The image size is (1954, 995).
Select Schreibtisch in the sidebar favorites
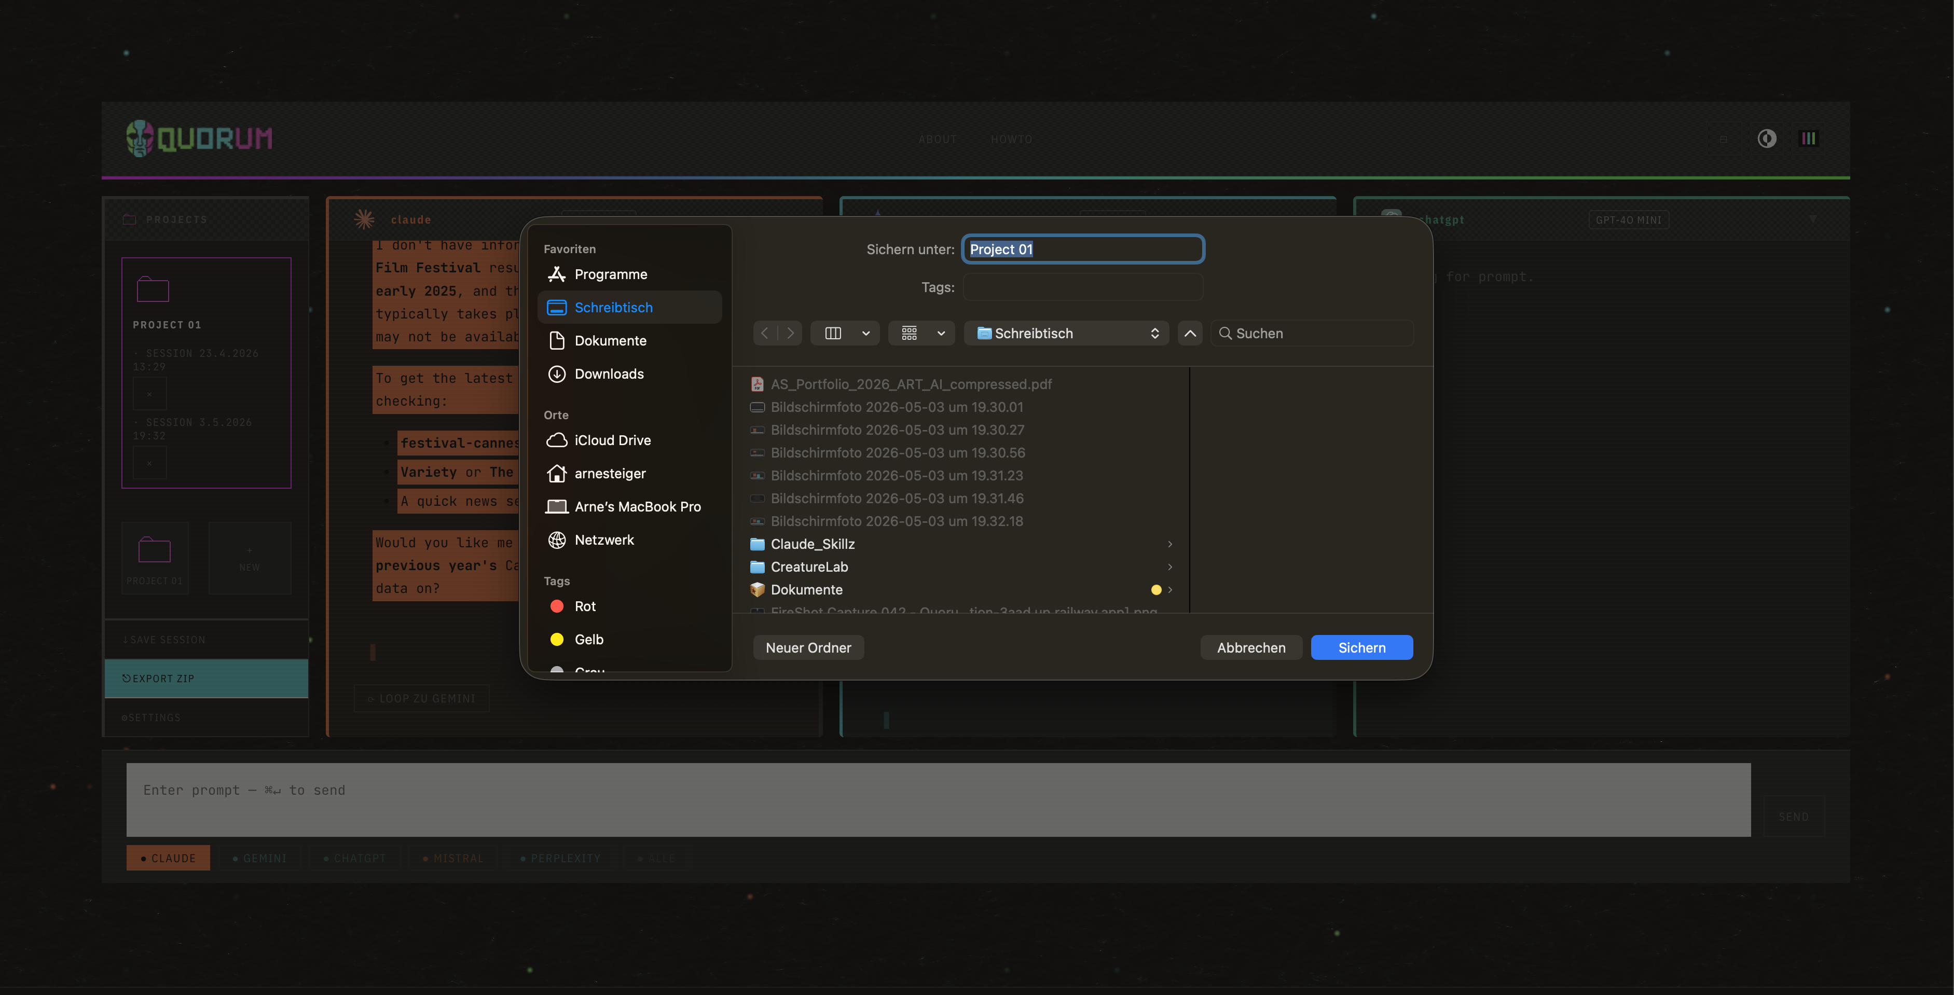[629, 307]
